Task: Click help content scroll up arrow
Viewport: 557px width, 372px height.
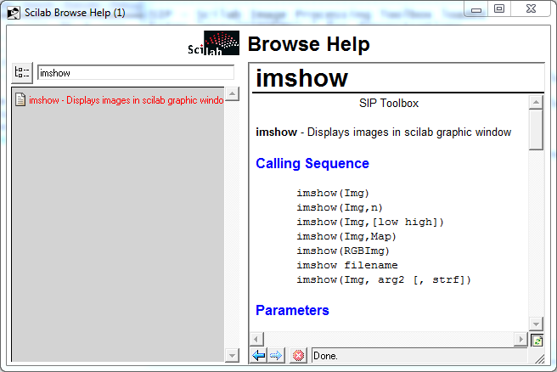Action: pos(536,103)
